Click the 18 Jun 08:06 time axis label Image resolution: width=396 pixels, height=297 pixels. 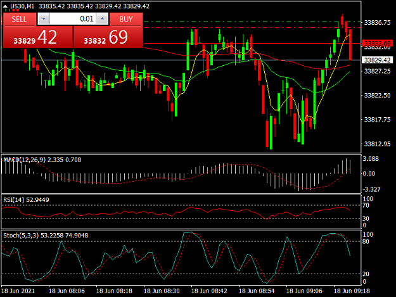[x=67, y=291]
